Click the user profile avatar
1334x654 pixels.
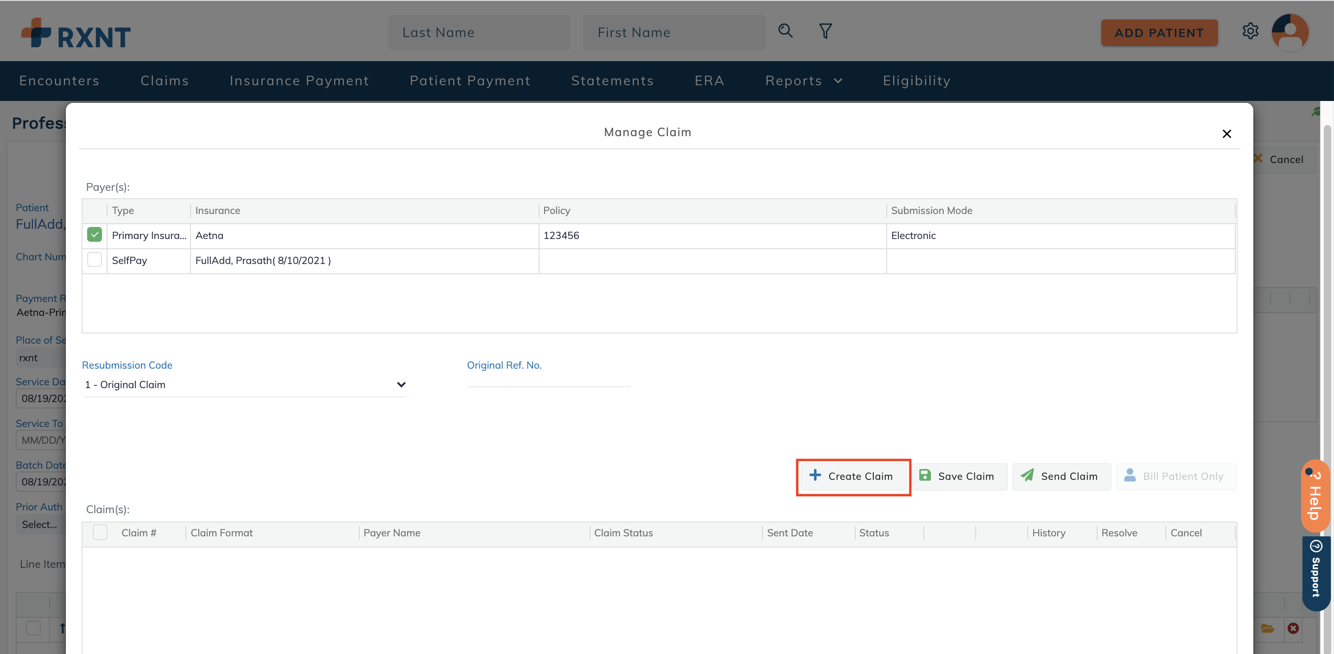pyautogui.click(x=1290, y=32)
